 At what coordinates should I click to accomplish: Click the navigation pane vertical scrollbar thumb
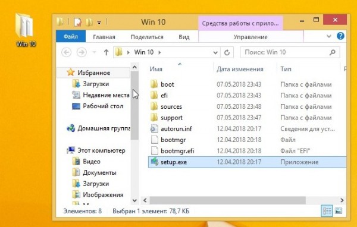tap(134, 106)
